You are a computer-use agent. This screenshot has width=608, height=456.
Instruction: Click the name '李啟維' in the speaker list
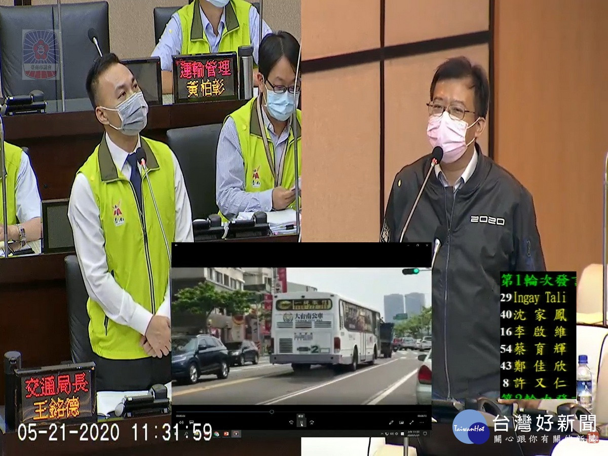[x=540, y=332]
